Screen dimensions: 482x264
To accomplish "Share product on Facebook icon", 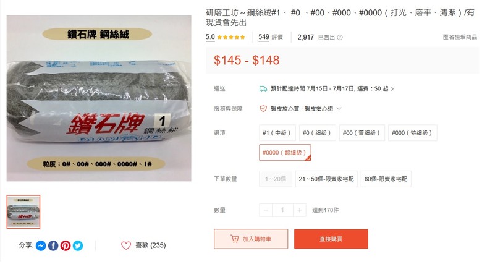I will pyautogui.click(x=53, y=245).
